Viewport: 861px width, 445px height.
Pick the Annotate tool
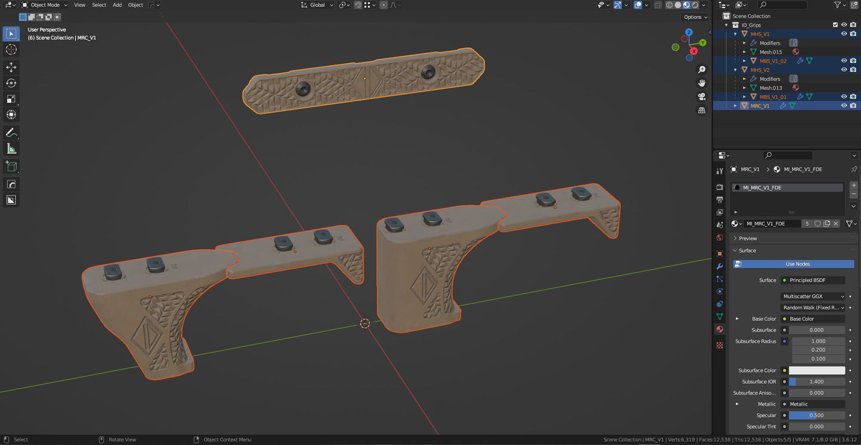click(11, 132)
